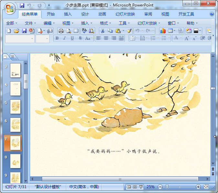Expand the 文件 menu dropdown
218x193 pixels.
click(x=30, y=23)
